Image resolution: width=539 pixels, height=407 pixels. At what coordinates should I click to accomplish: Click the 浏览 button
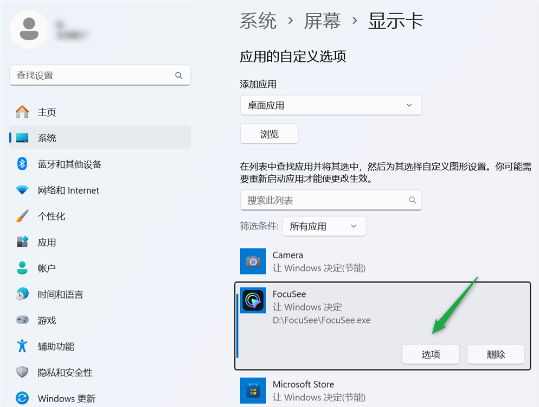[269, 134]
